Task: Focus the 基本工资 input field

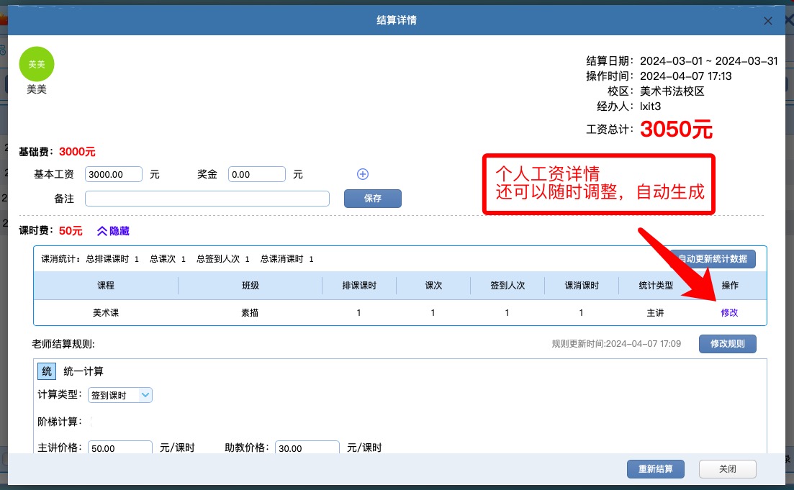Action: click(114, 174)
